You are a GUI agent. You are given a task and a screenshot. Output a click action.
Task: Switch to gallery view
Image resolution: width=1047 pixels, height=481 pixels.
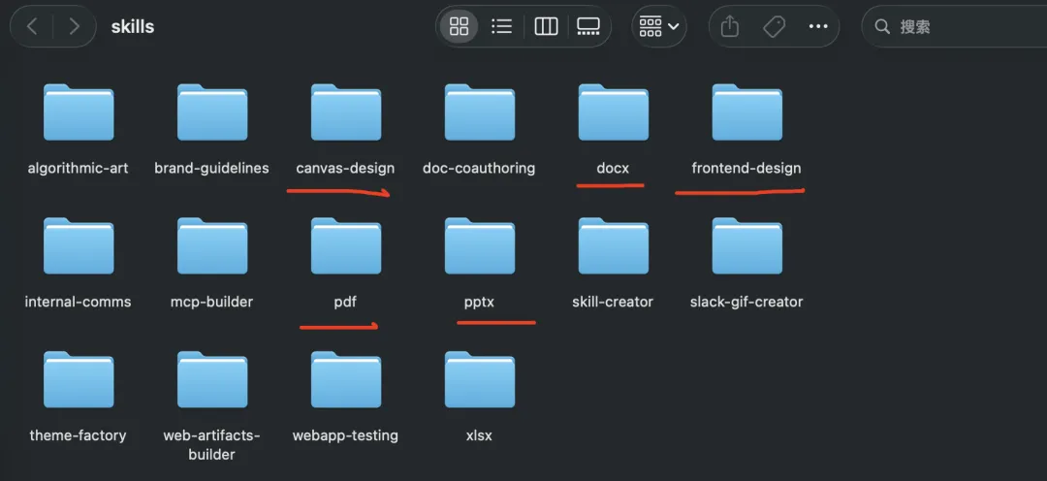(x=588, y=27)
